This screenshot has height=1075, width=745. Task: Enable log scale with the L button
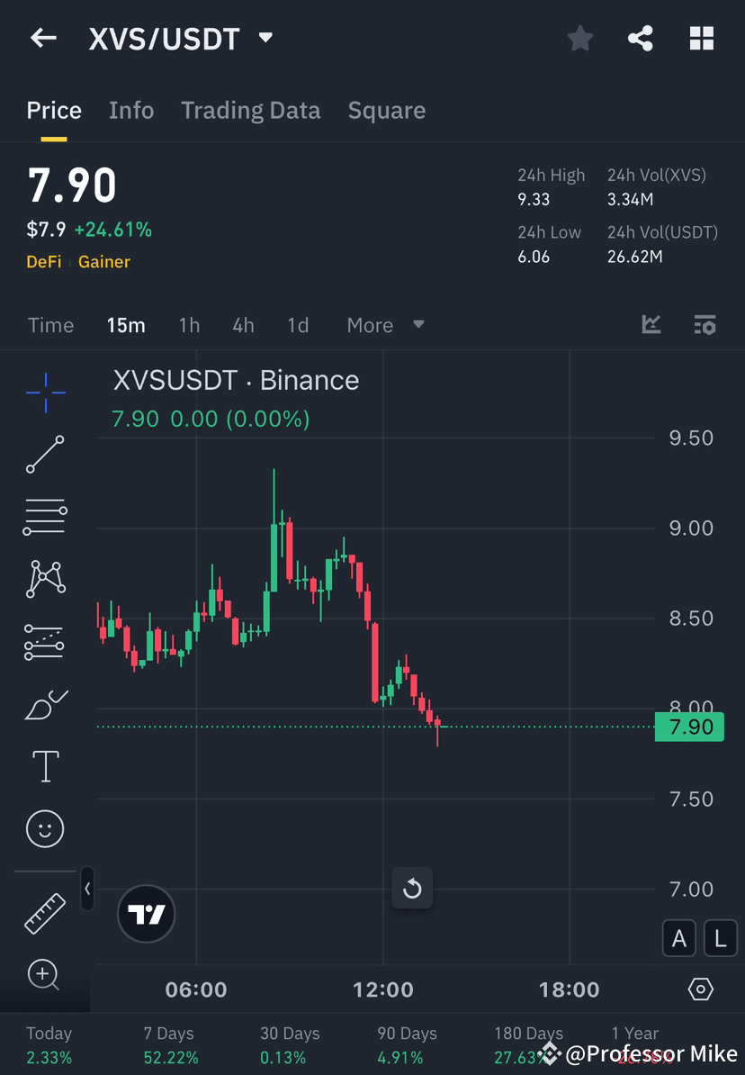point(721,938)
